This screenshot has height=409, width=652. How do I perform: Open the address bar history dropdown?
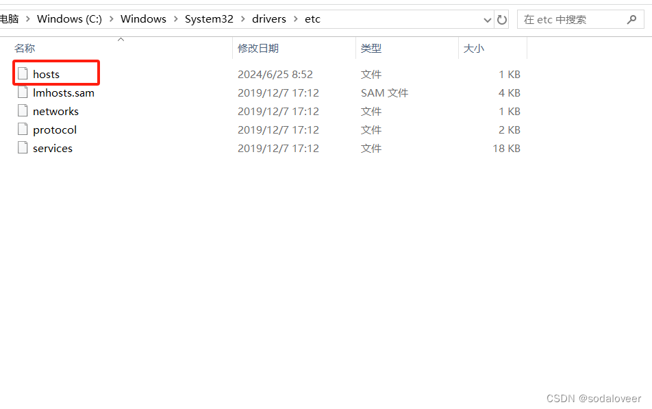488,20
